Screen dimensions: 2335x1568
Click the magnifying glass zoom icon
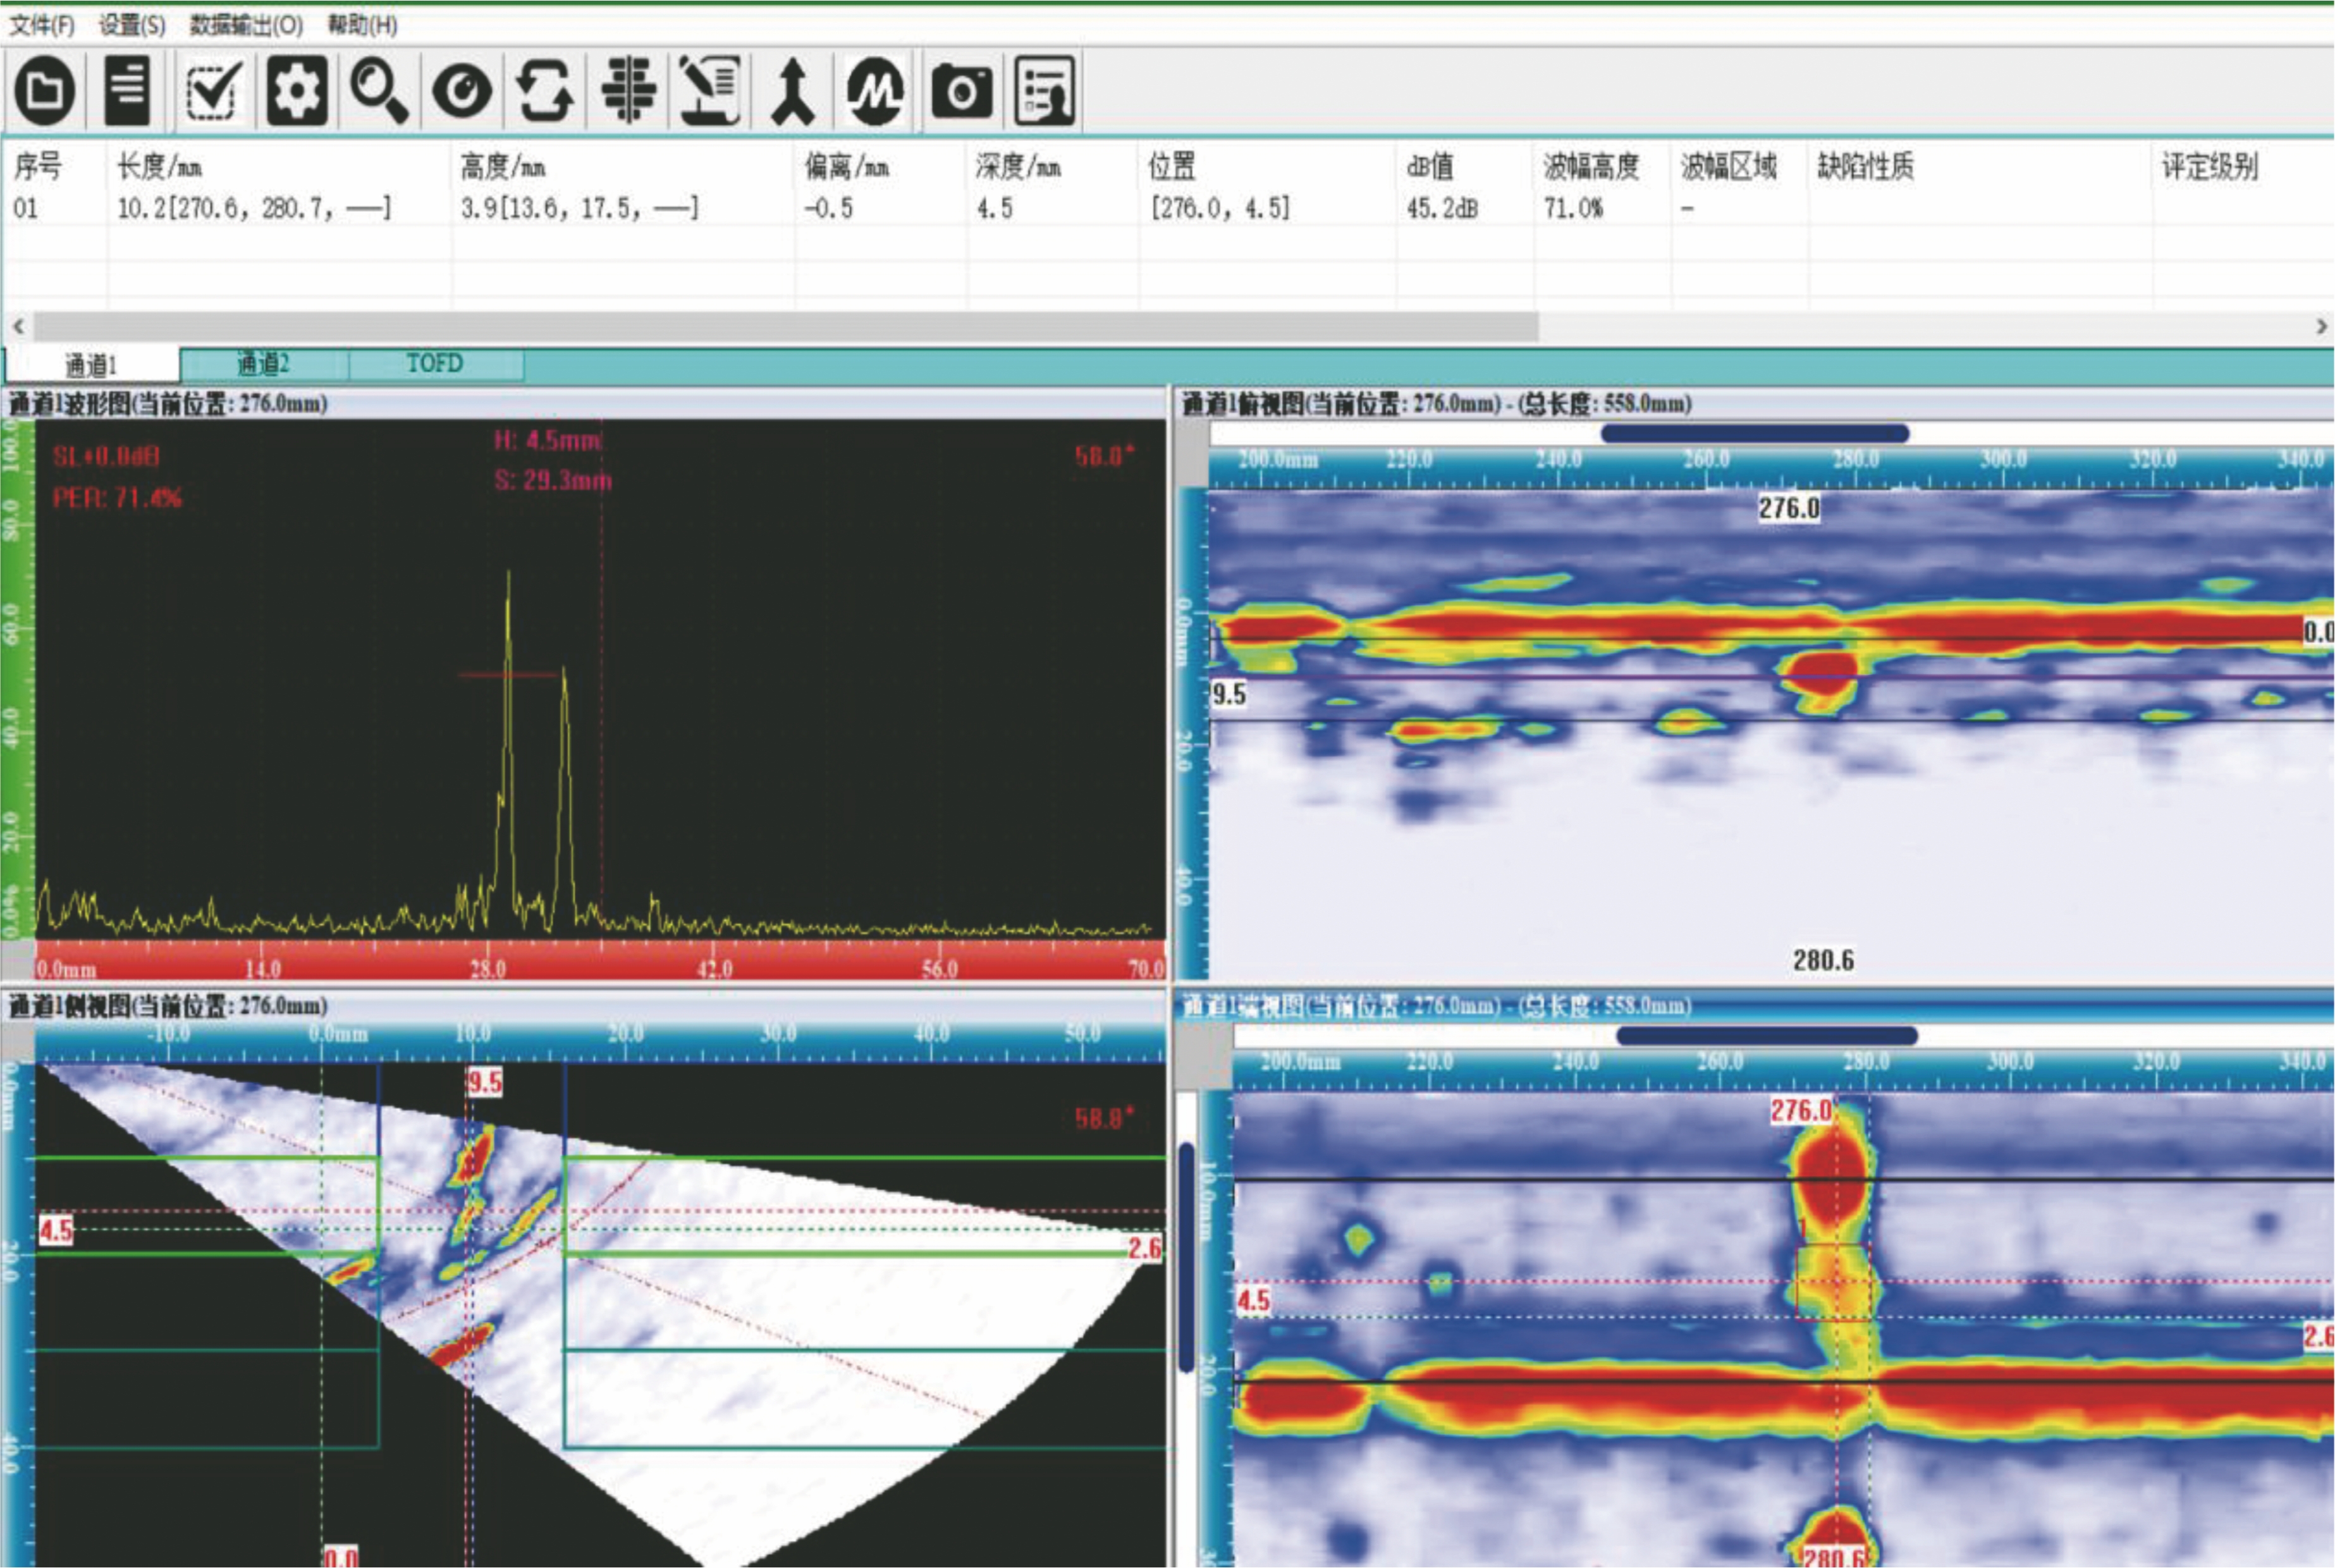(x=379, y=91)
